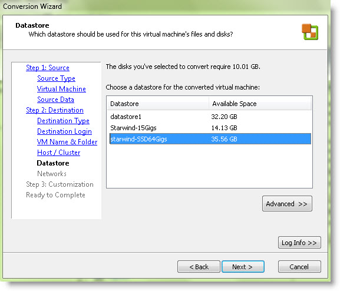
Task: Expand the Log Info >> panel
Action: [x=299, y=243]
